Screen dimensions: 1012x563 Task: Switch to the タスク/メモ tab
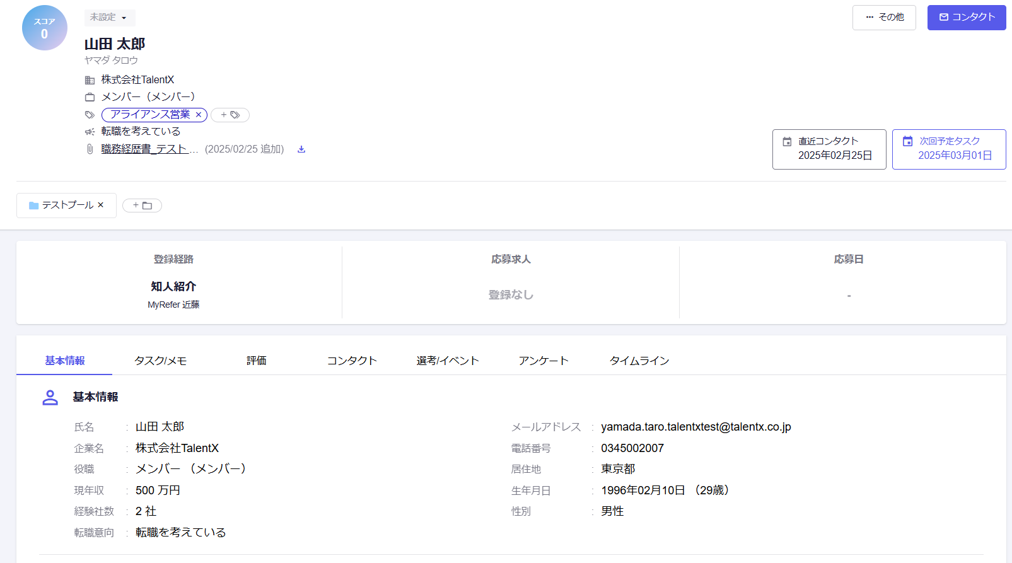coord(160,361)
